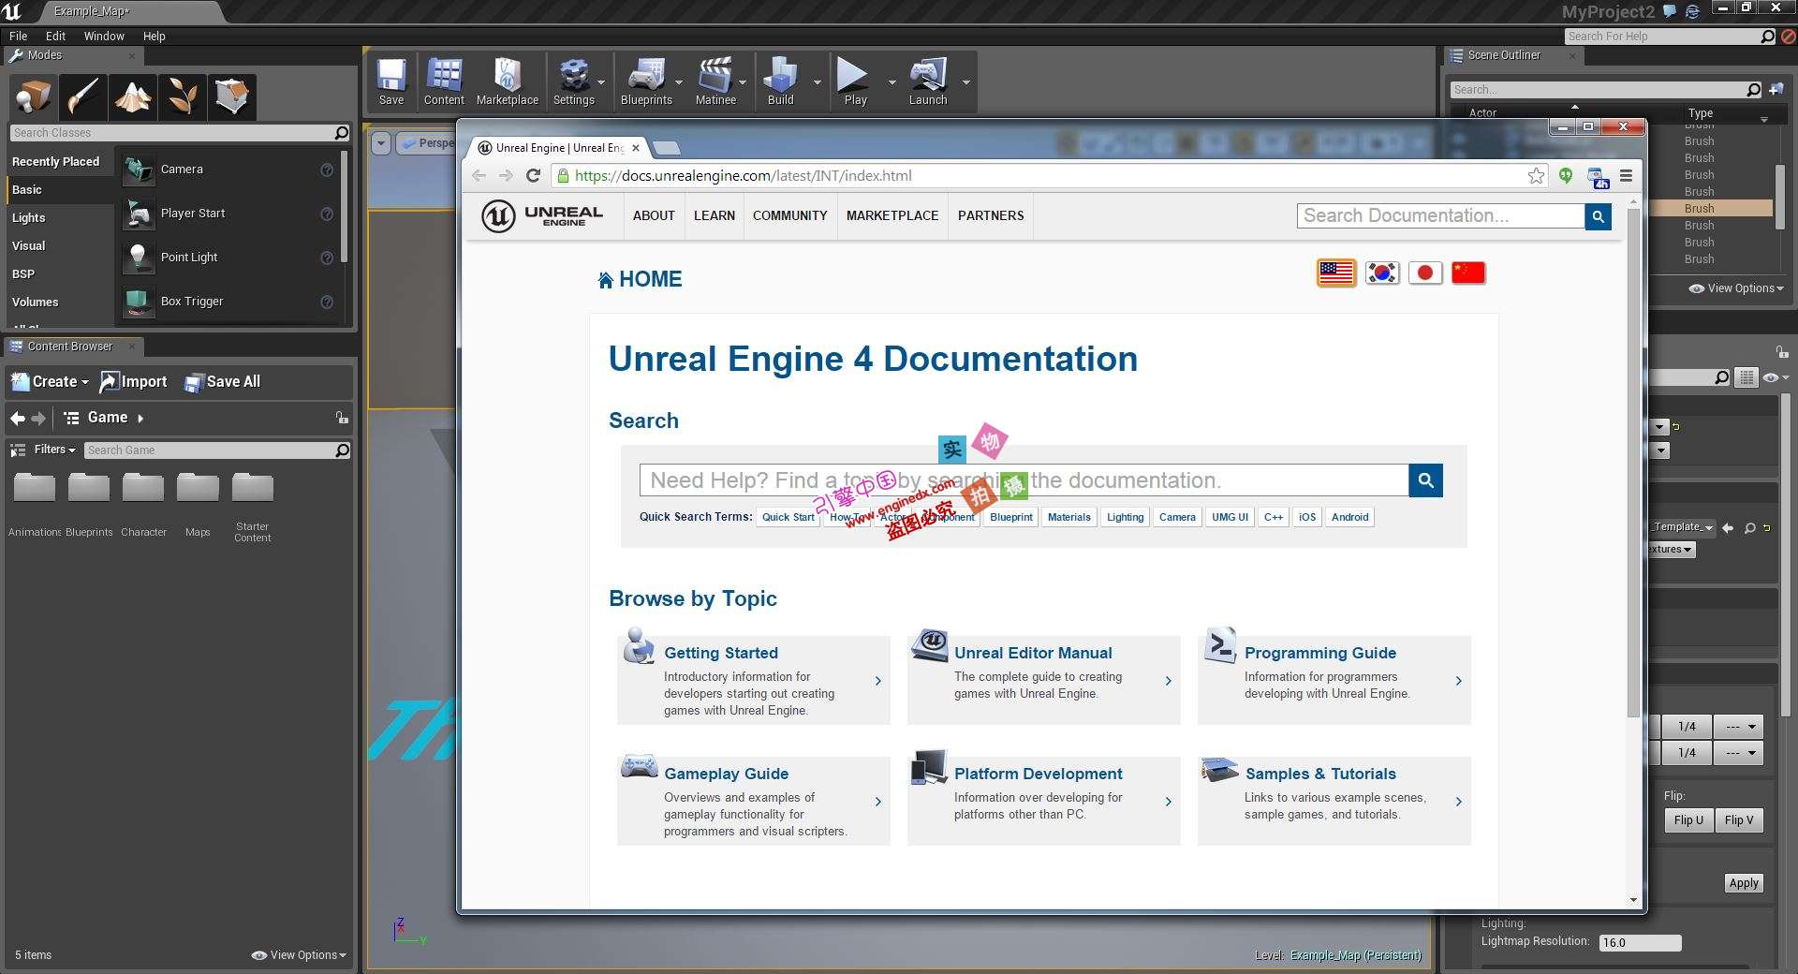Select Foliage mode leaf icon

[x=183, y=96]
